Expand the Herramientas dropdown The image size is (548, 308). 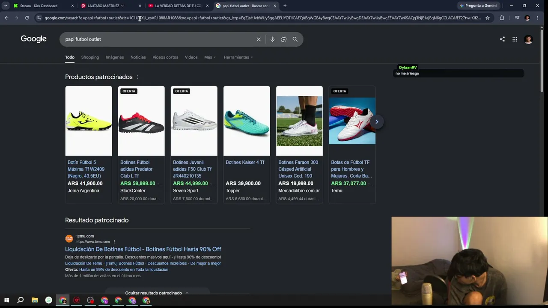click(x=238, y=57)
